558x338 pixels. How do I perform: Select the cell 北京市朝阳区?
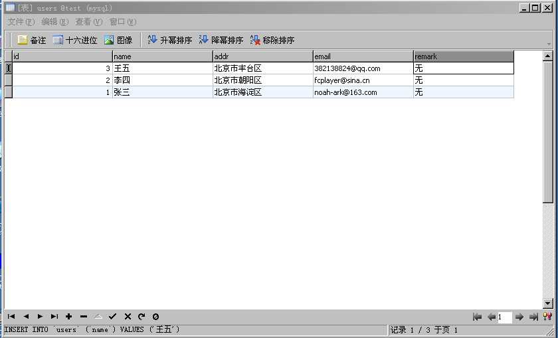[263, 80]
